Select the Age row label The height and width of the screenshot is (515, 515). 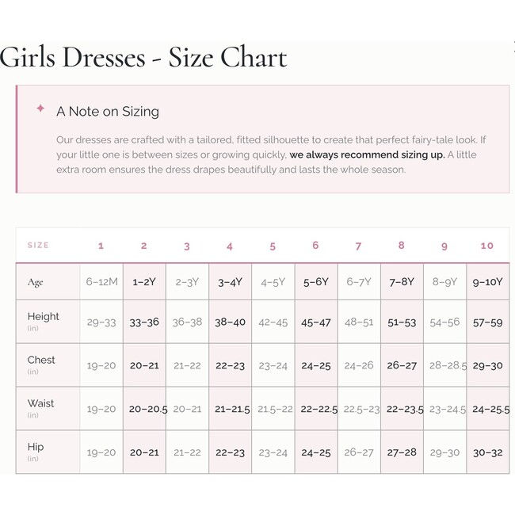point(36,282)
